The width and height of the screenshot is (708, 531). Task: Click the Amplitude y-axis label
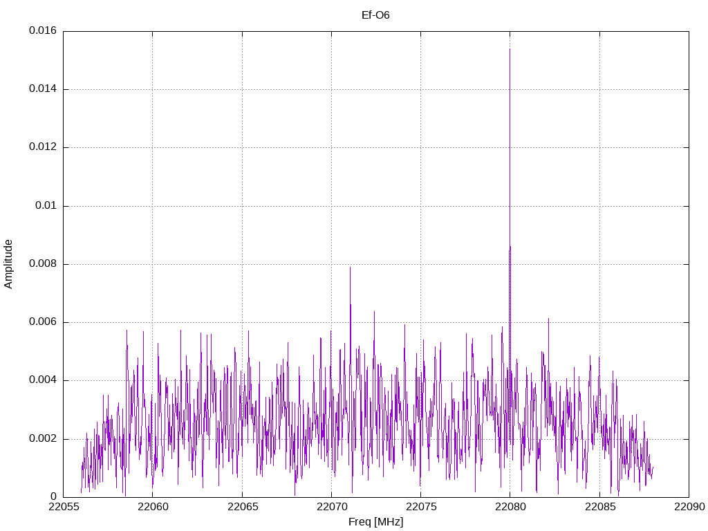coord(9,263)
